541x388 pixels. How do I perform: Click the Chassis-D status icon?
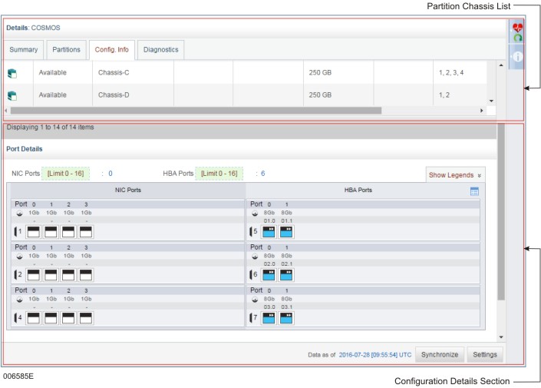[x=12, y=96]
